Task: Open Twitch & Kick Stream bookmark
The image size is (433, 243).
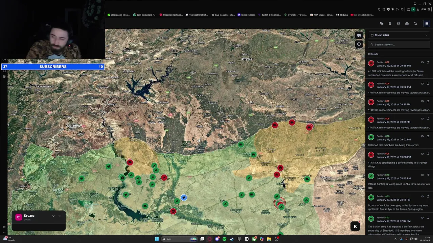Action: [x=269, y=15]
